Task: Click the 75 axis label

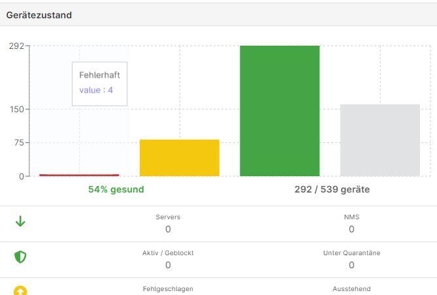Action: point(19,143)
